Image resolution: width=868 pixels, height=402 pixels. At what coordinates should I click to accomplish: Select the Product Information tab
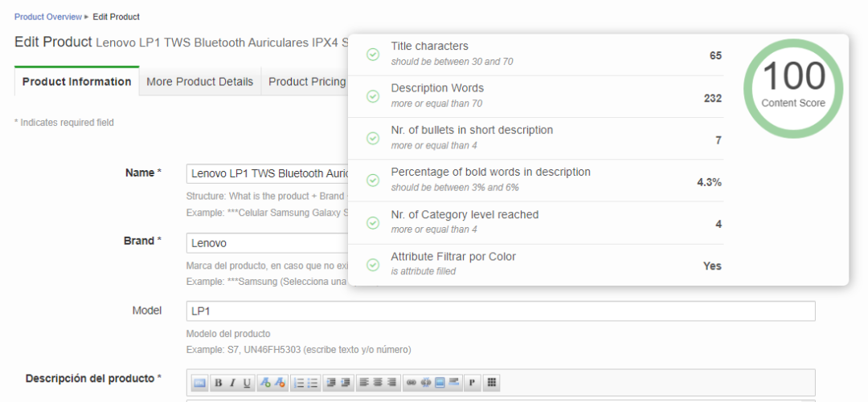pos(77,82)
